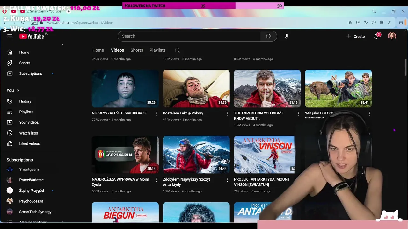This screenshot has height=229, width=408.
Task: Play the -602 144 PLN video thumbnail
Action: click(125, 155)
